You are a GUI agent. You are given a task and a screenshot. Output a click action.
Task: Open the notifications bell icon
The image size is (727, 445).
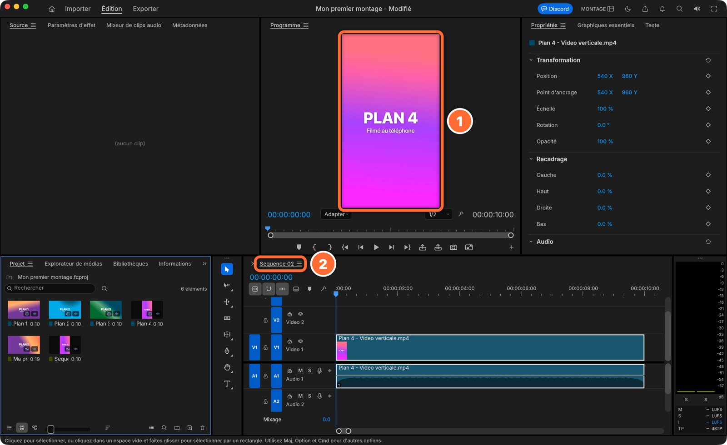tap(662, 9)
